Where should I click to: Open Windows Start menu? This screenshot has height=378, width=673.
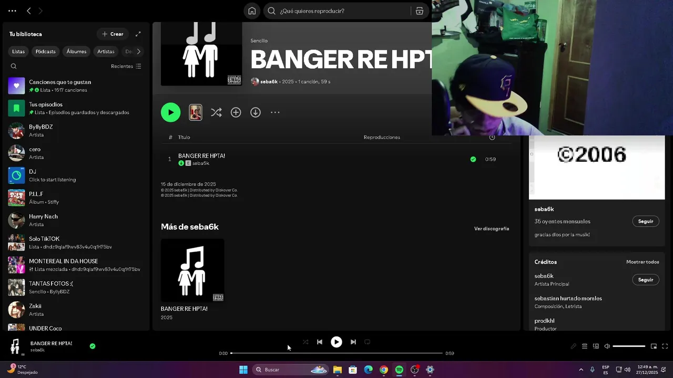click(x=243, y=370)
